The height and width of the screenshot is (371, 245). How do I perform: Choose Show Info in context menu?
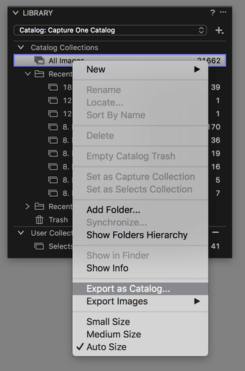(x=140, y=268)
